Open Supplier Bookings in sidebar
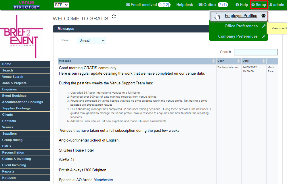 point(25,108)
